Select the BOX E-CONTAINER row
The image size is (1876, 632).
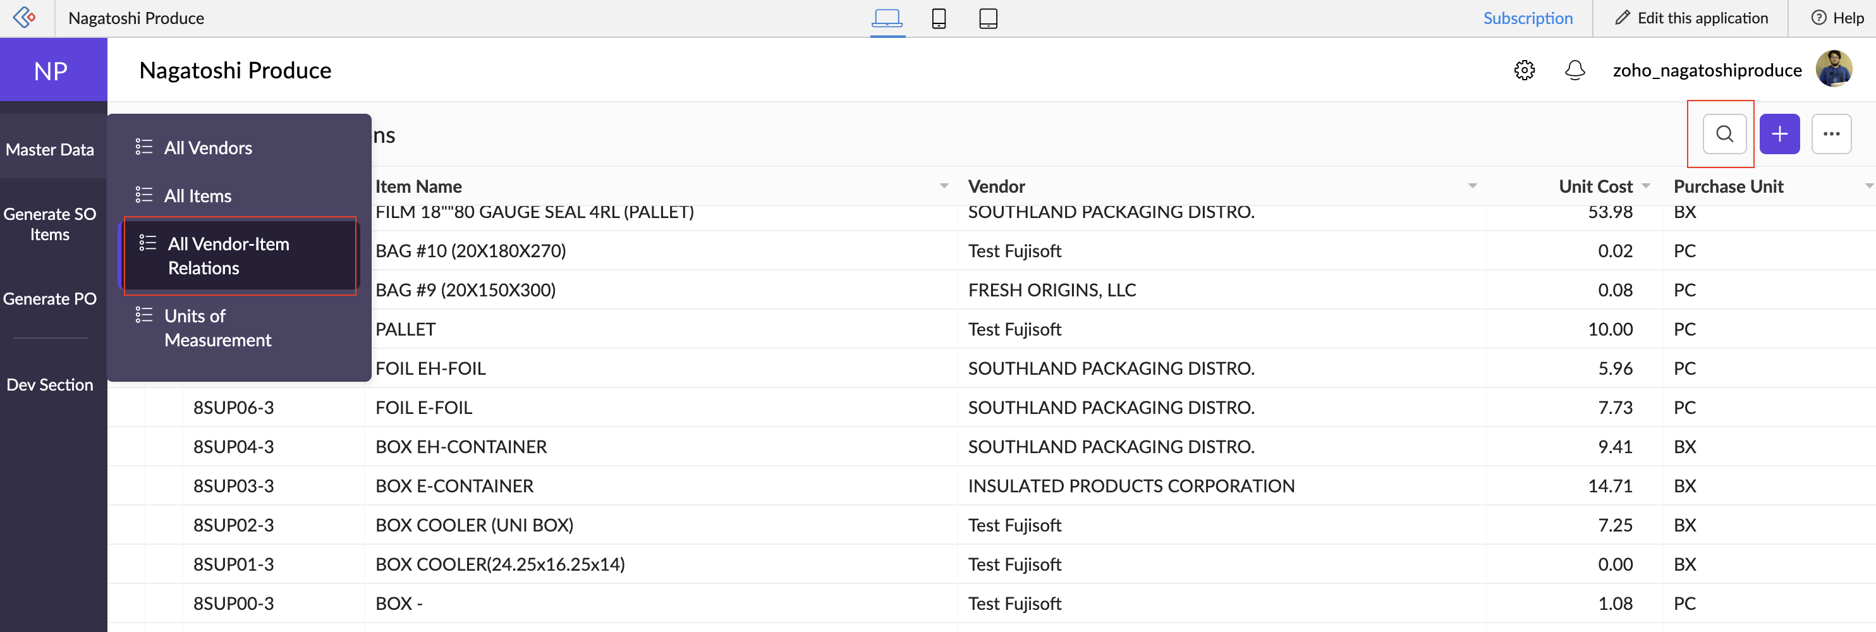454,485
